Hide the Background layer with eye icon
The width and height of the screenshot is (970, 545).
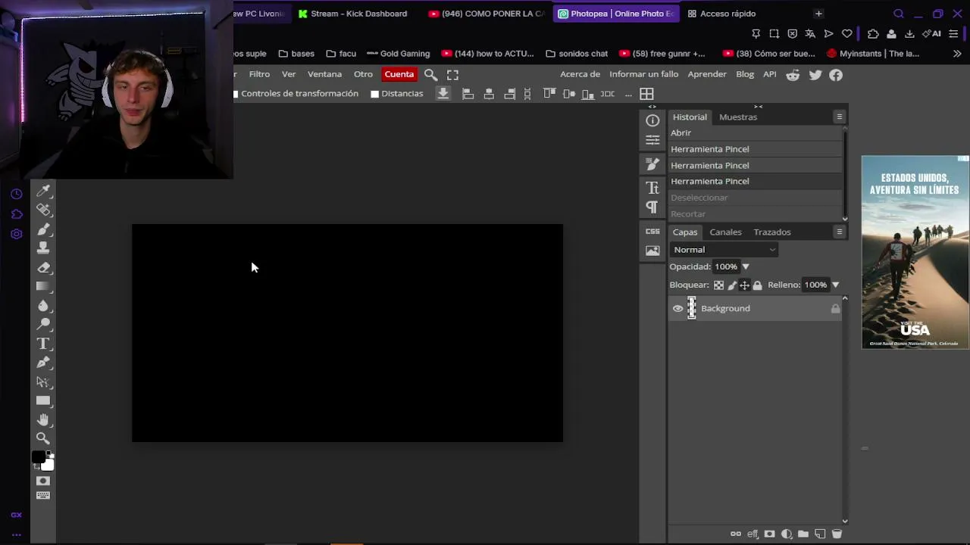point(677,308)
